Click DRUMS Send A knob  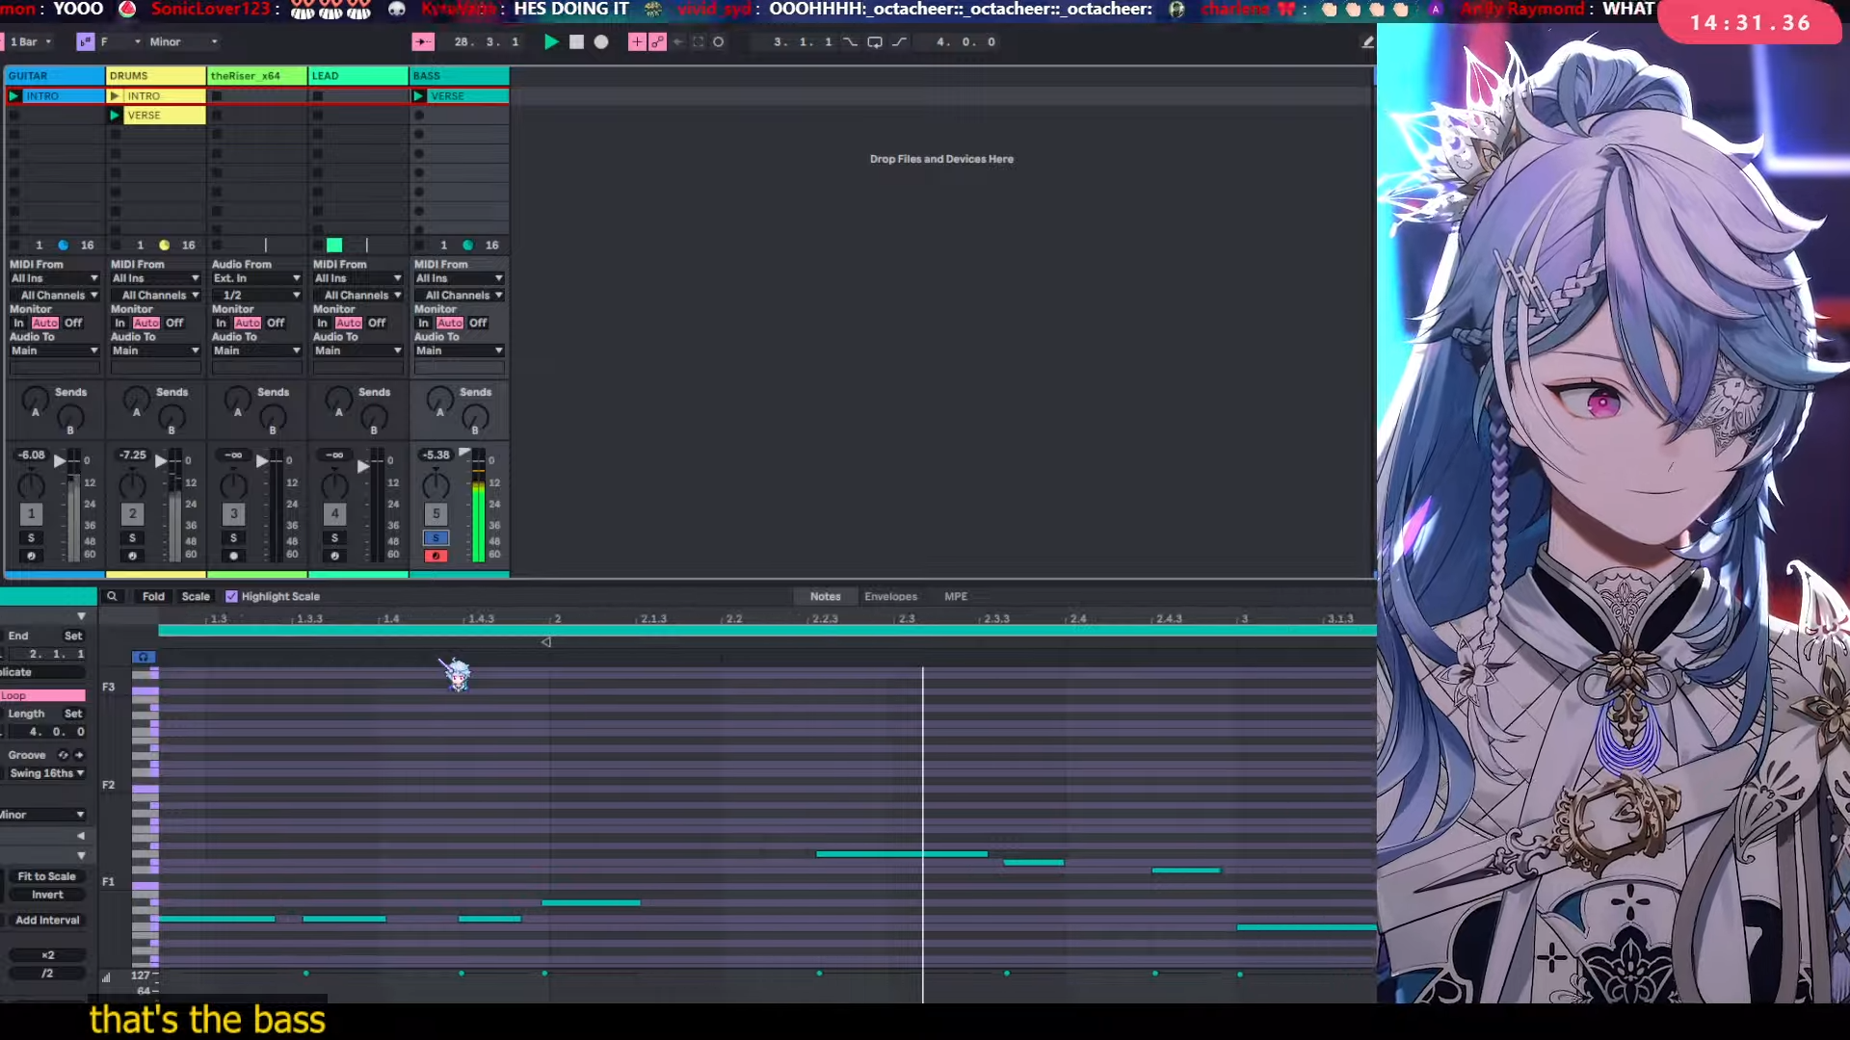136,398
